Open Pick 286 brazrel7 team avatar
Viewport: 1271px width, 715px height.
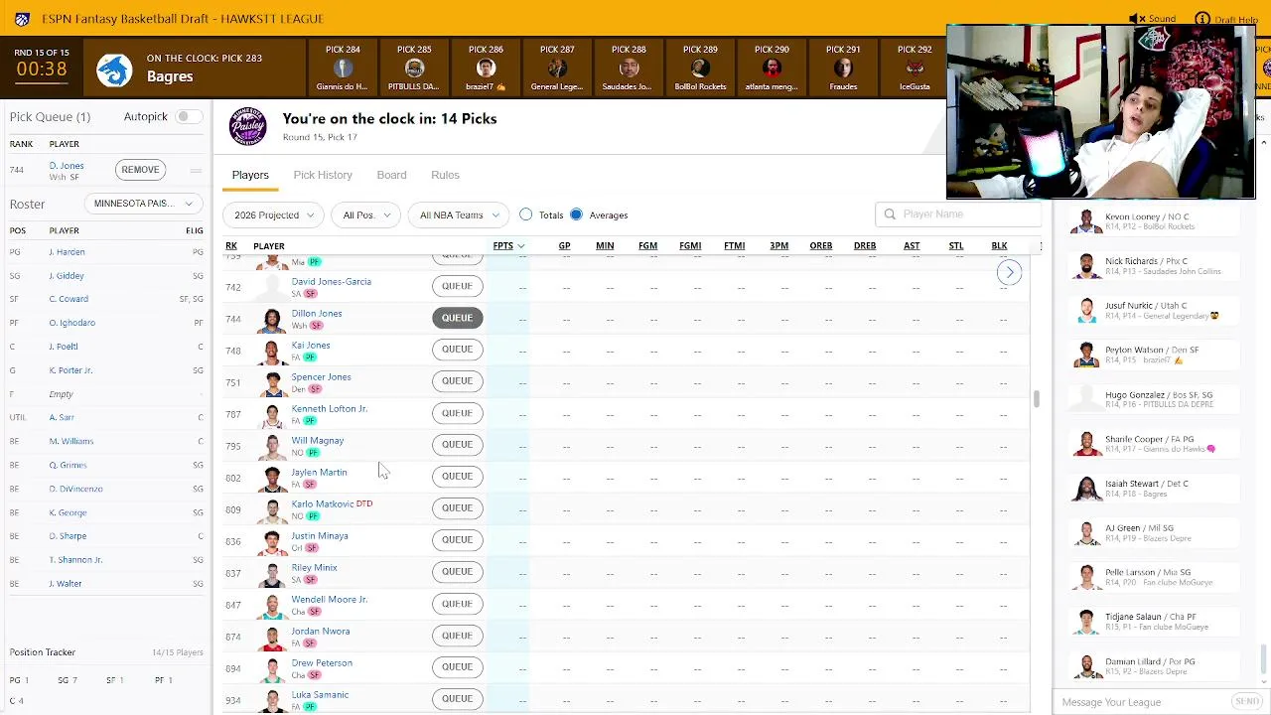486,69
